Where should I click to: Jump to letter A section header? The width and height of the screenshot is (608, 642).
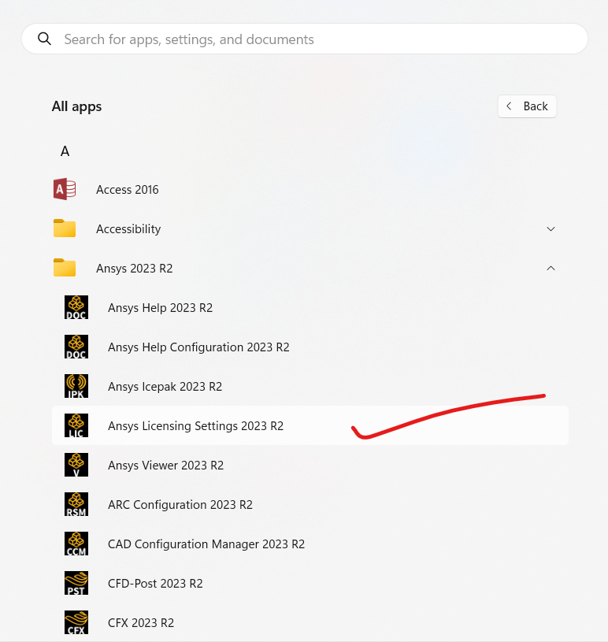(65, 150)
